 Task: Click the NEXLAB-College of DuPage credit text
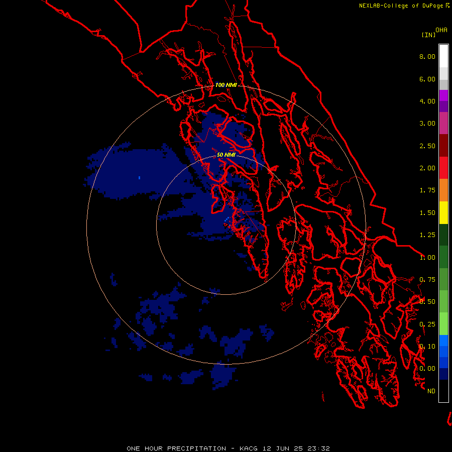(401, 6)
